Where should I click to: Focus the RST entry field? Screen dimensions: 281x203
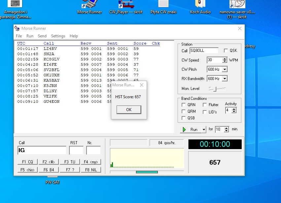click(76, 150)
